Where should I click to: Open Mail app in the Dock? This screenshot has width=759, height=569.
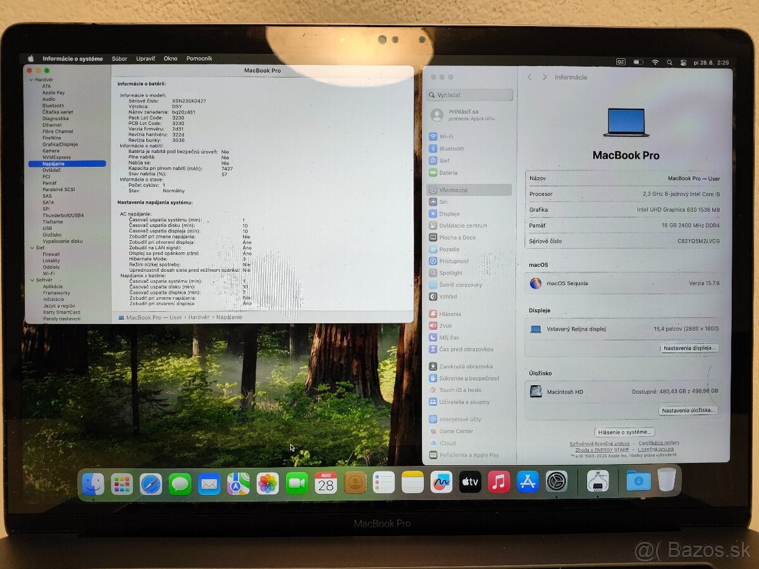209,484
